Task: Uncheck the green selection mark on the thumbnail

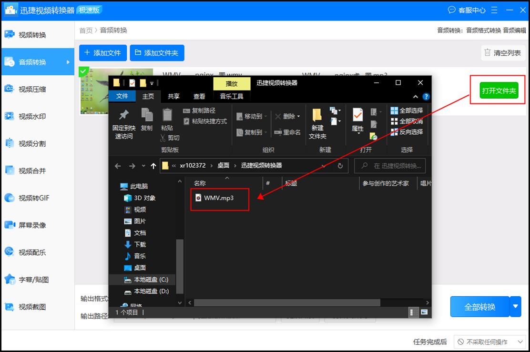Action: tap(84, 71)
